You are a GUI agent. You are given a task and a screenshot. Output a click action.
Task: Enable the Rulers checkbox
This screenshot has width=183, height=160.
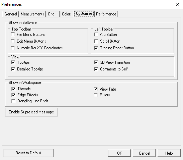point(96,95)
